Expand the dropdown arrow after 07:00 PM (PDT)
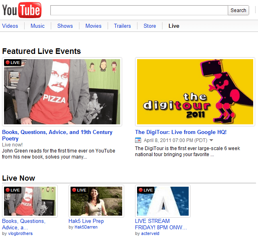 (211, 140)
